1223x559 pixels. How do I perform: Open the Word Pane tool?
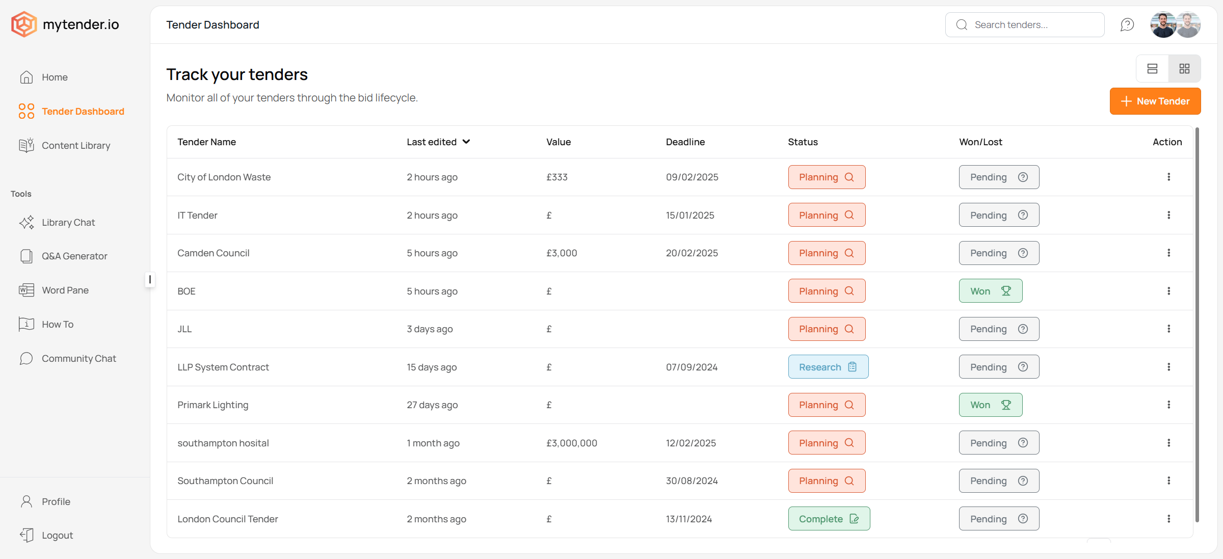click(x=65, y=290)
